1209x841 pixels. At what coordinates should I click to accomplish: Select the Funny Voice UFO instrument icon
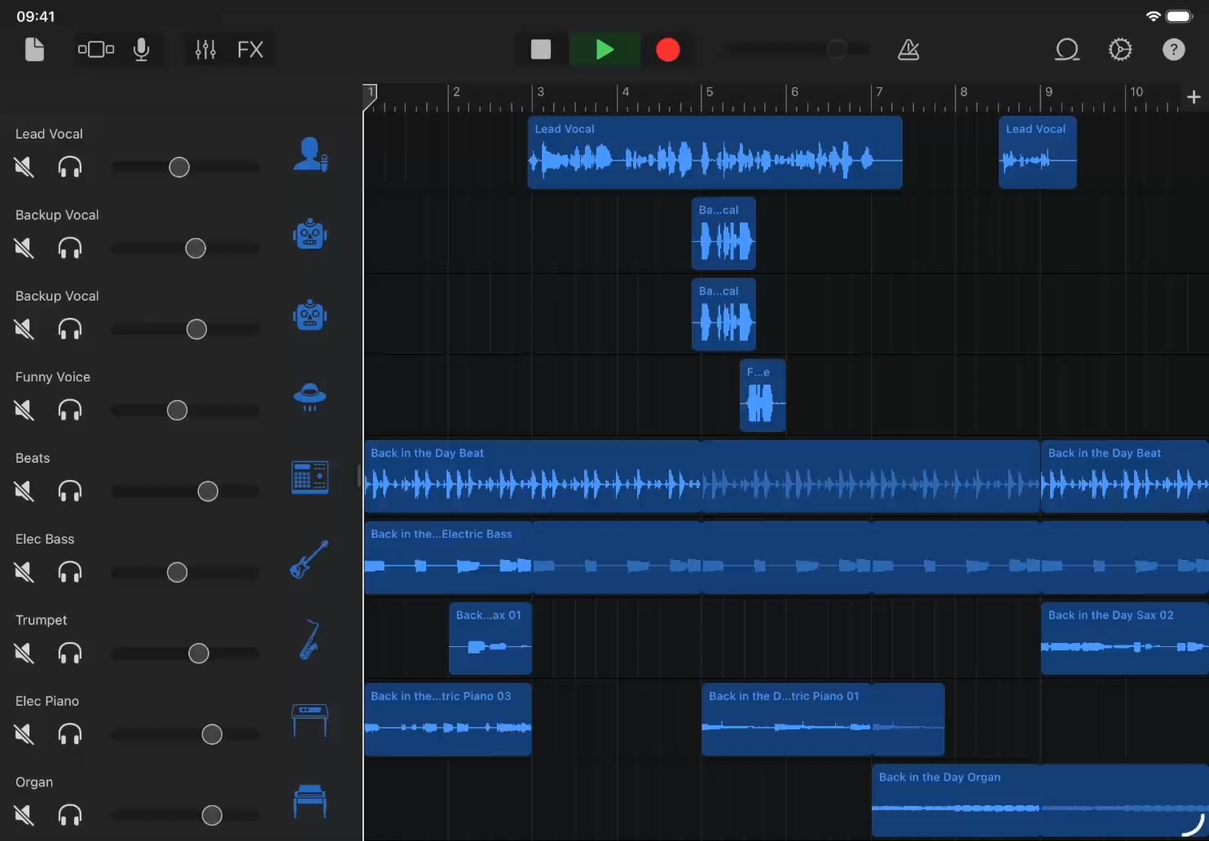[x=310, y=397]
